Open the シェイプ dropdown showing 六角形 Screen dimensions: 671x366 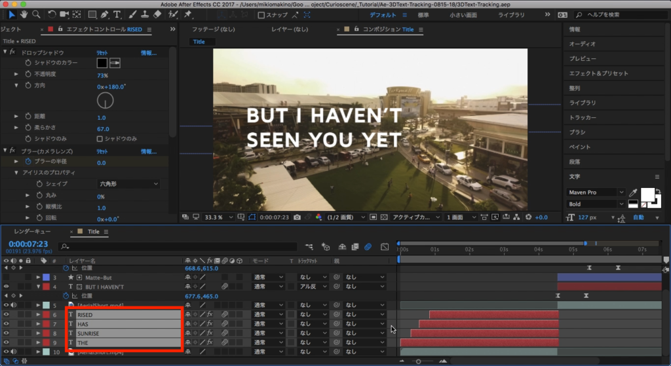click(x=128, y=184)
